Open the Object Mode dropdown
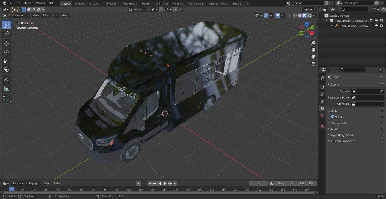 (x=16, y=16)
